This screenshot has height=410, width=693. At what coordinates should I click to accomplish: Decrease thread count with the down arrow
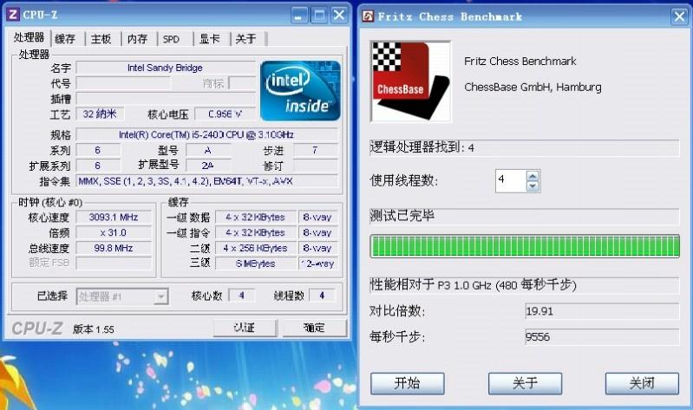point(533,186)
